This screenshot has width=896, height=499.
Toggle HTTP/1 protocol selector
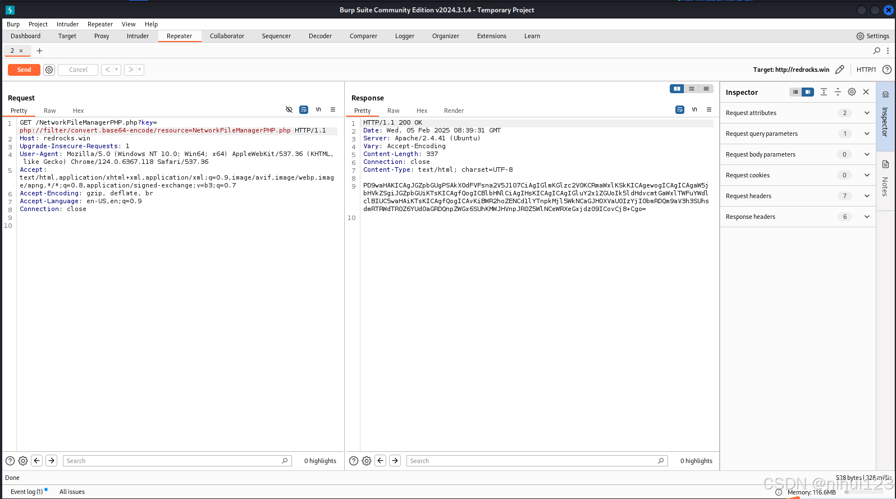[866, 70]
